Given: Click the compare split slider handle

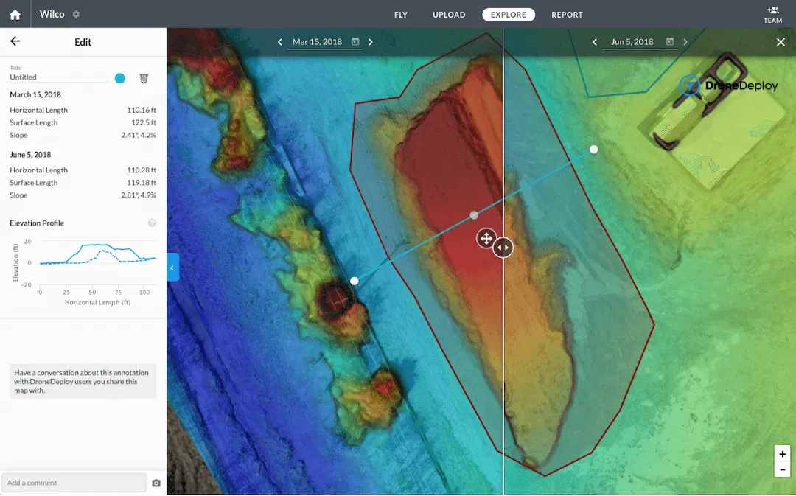Looking at the screenshot, I should [503, 247].
